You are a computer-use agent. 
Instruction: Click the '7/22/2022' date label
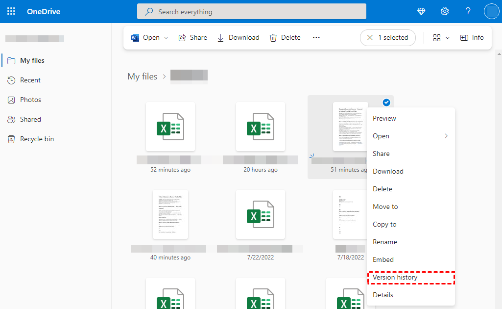pos(261,257)
